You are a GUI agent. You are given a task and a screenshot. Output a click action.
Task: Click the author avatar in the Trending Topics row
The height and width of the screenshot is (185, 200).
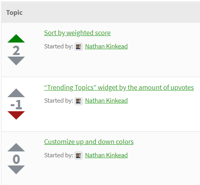click(x=78, y=101)
